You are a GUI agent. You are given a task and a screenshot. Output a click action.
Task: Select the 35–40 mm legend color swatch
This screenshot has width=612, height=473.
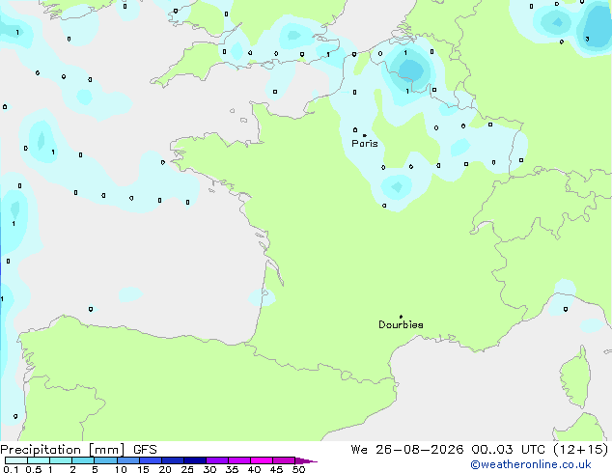[238, 460]
